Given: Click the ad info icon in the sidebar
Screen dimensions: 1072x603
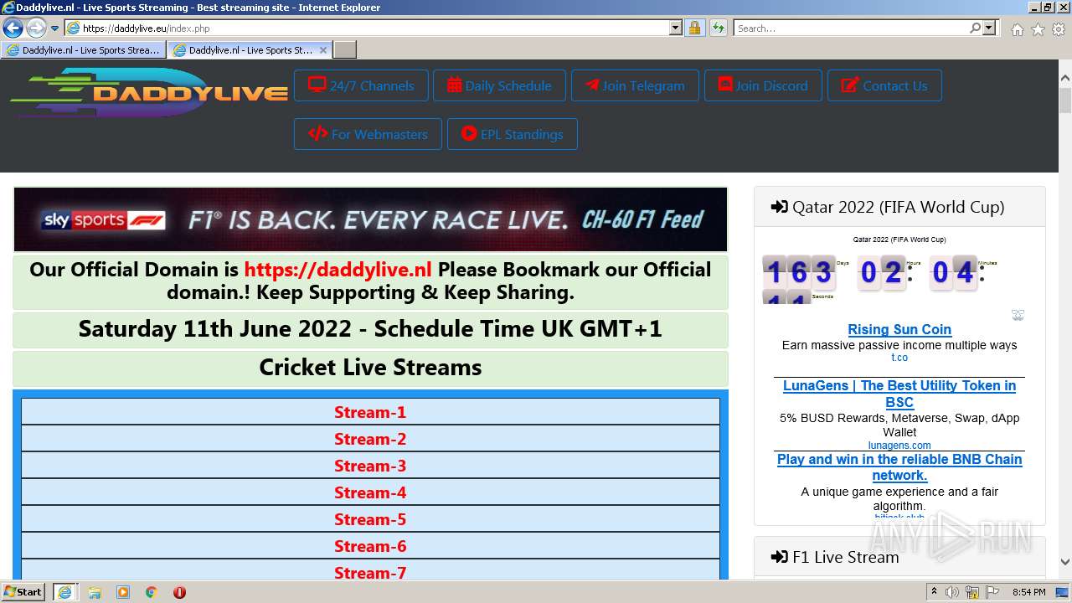Looking at the screenshot, I should pyautogui.click(x=1018, y=316).
